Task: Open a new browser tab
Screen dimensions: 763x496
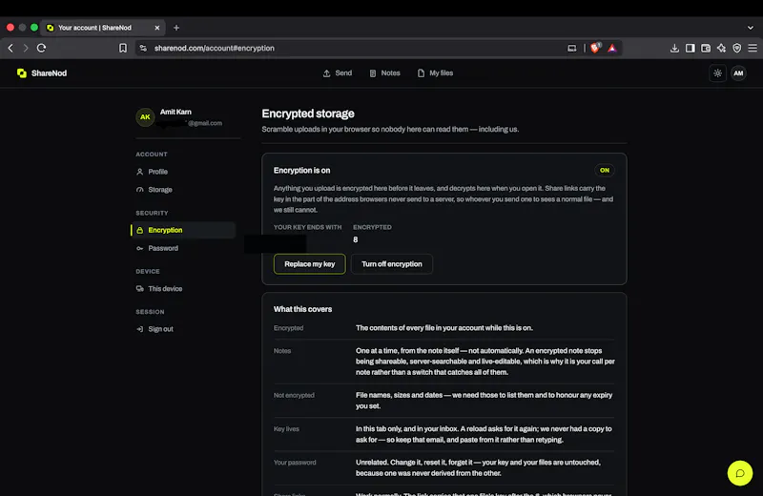Action: tap(176, 28)
